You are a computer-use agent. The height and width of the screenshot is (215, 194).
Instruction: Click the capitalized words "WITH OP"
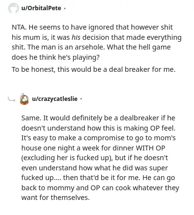click(150, 148)
